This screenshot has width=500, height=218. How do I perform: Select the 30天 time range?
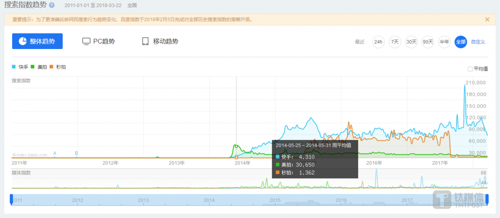pyautogui.click(x=411, y=42)
